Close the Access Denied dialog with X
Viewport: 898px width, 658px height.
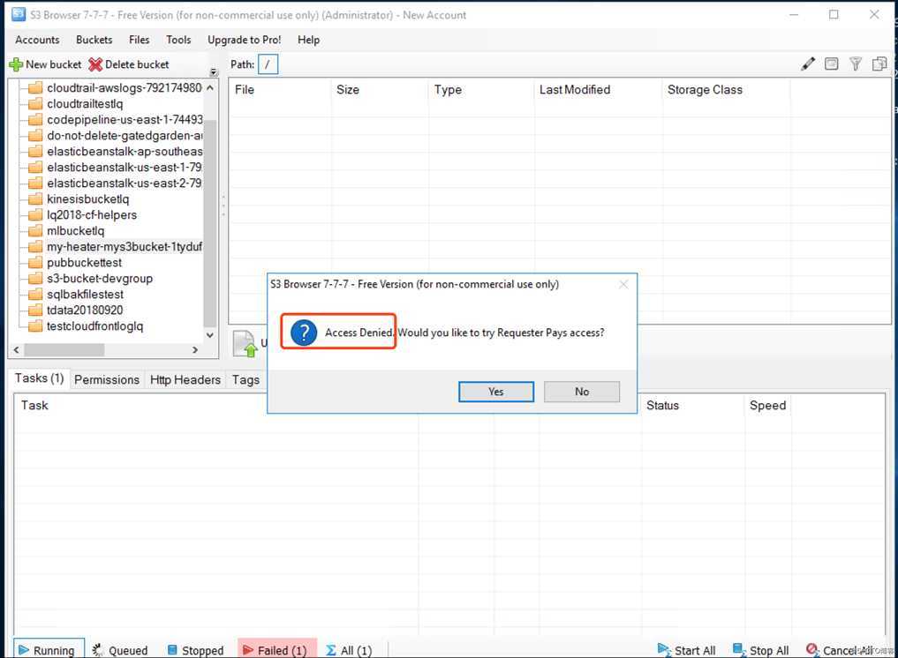(x=623, y=284)
